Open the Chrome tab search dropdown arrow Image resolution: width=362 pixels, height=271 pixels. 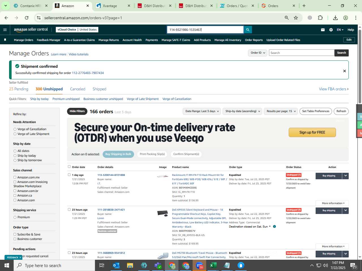pos(6,6)
